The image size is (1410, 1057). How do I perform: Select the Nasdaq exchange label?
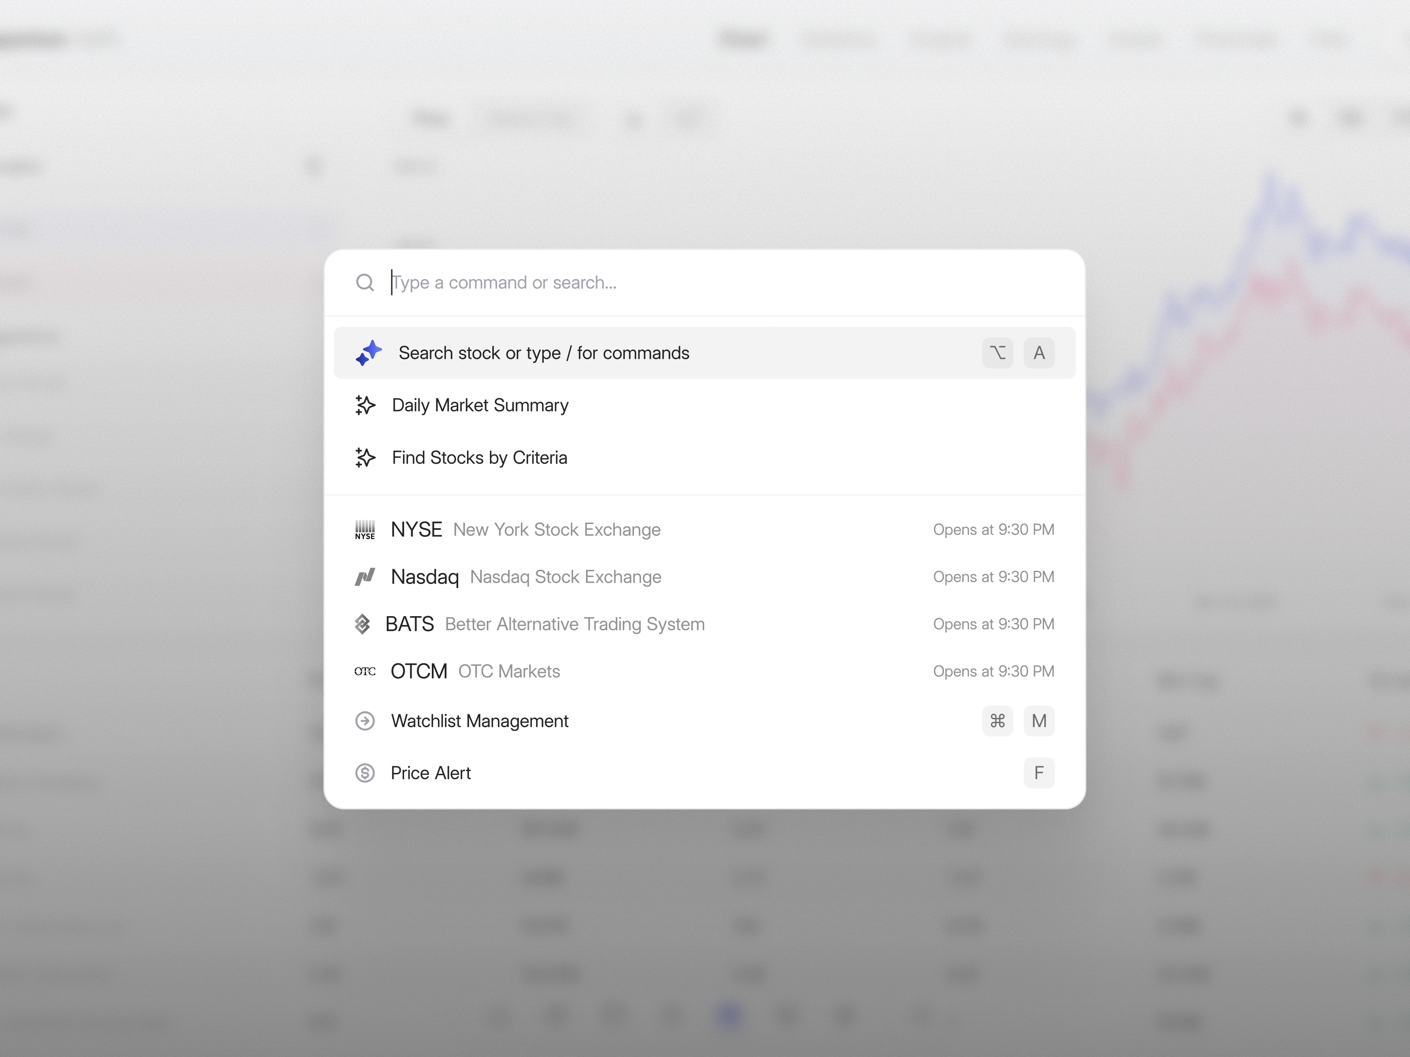pos(424,577)
